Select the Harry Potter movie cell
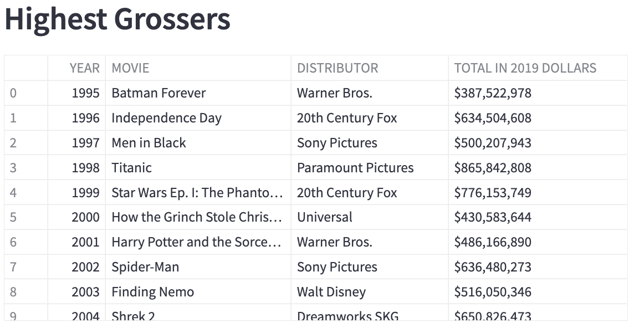 click(198, 242)
